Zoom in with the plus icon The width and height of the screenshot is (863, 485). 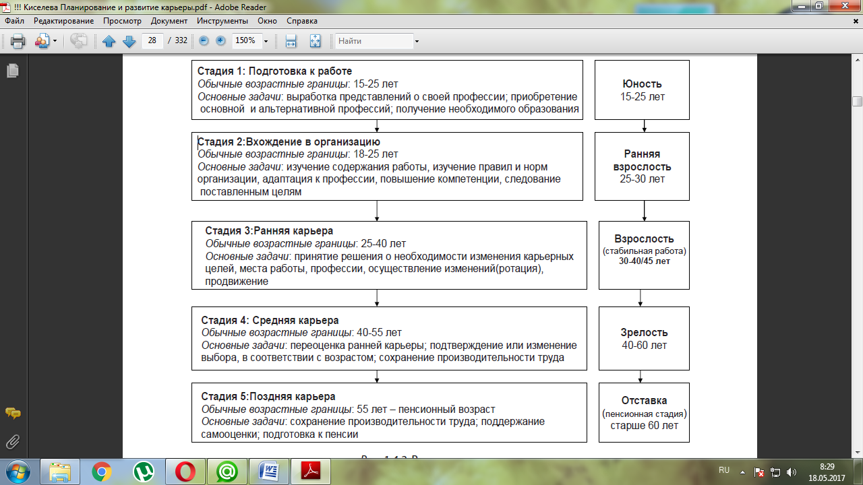coord(220,41)
